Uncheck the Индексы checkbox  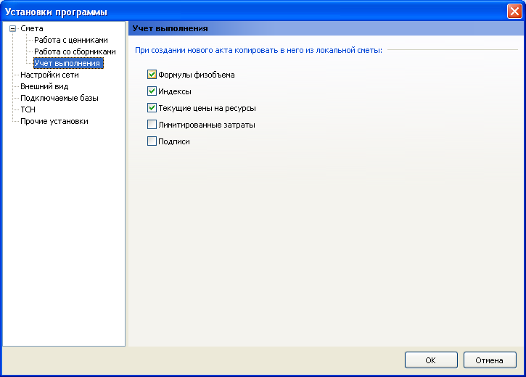152,91
